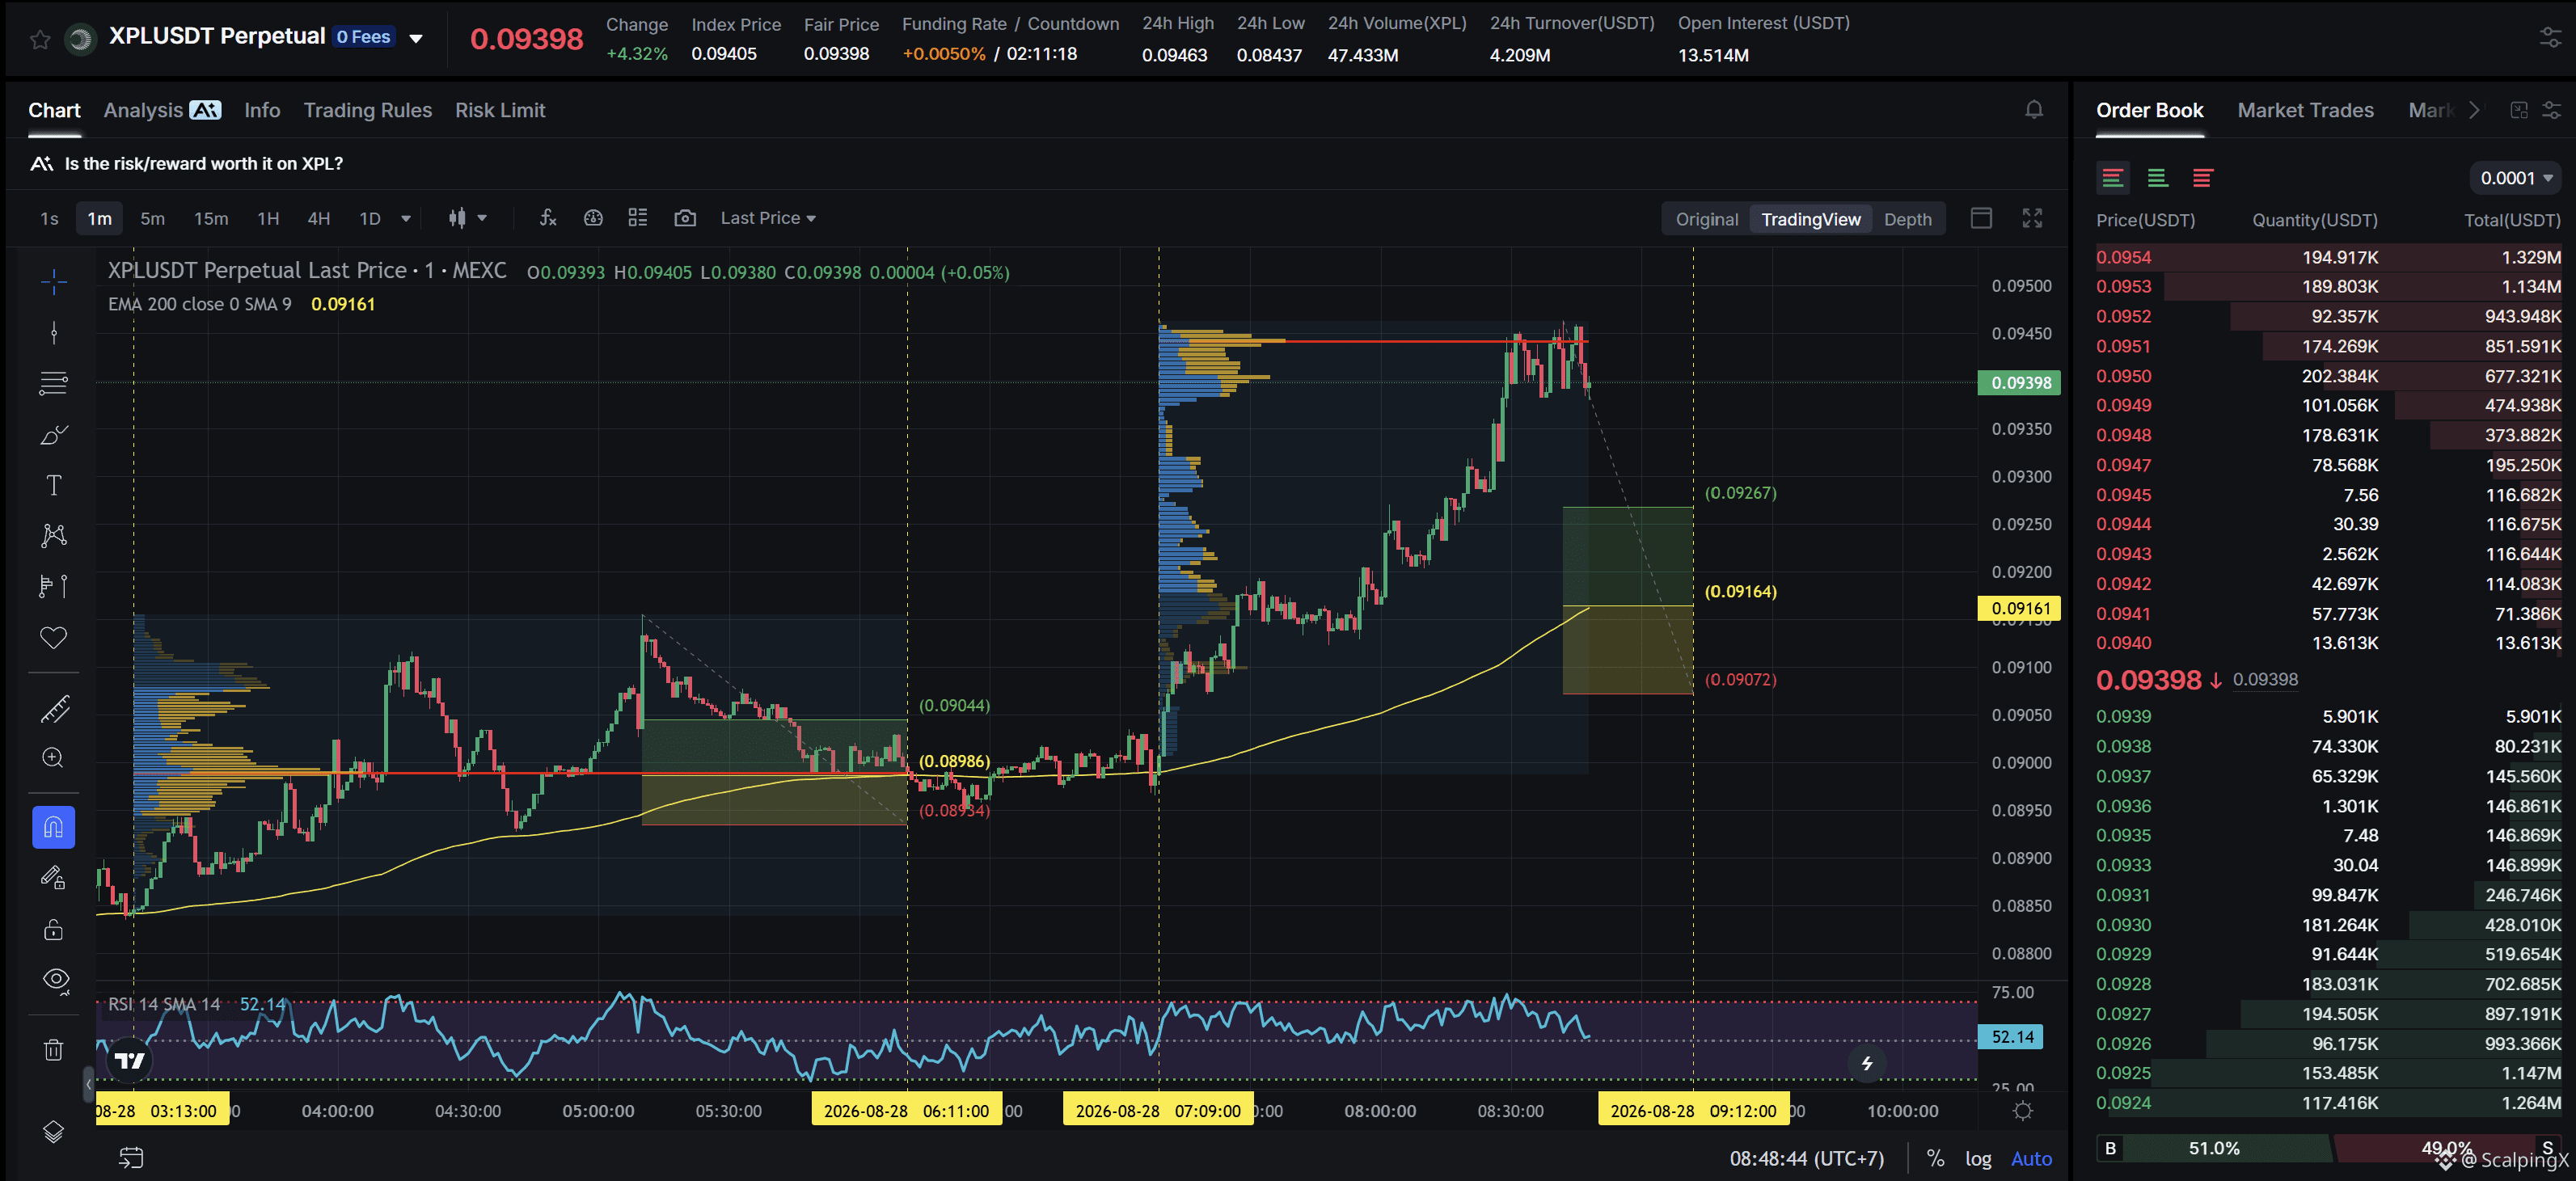Viewport: 2576px width, 1181px height.
Task: Open the chart layout grid icon
Action: tap(638, 217)
